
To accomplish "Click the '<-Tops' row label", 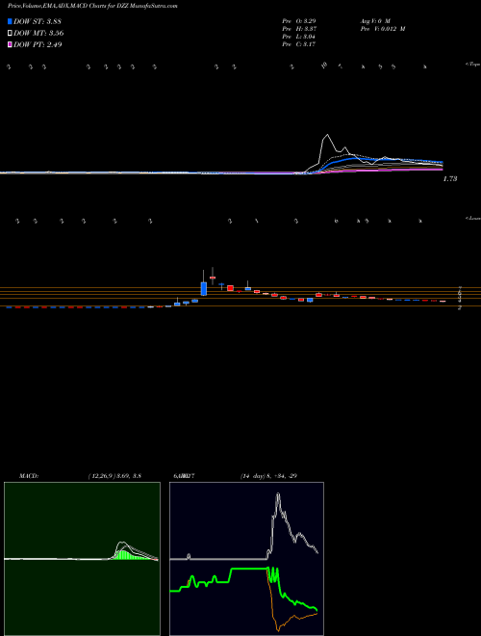I will click(473, 65).
